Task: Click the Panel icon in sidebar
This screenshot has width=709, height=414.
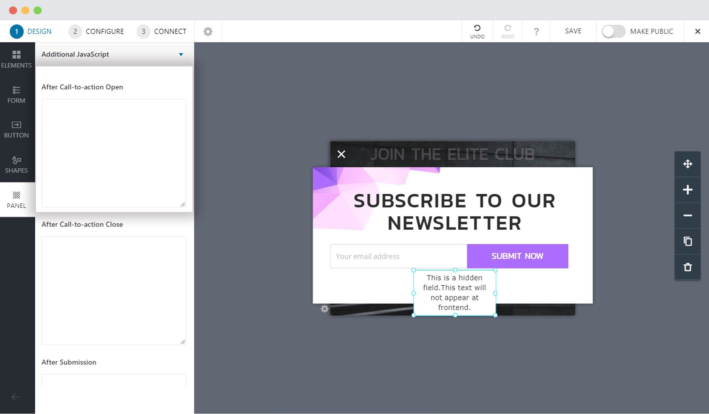Action: 16,200
